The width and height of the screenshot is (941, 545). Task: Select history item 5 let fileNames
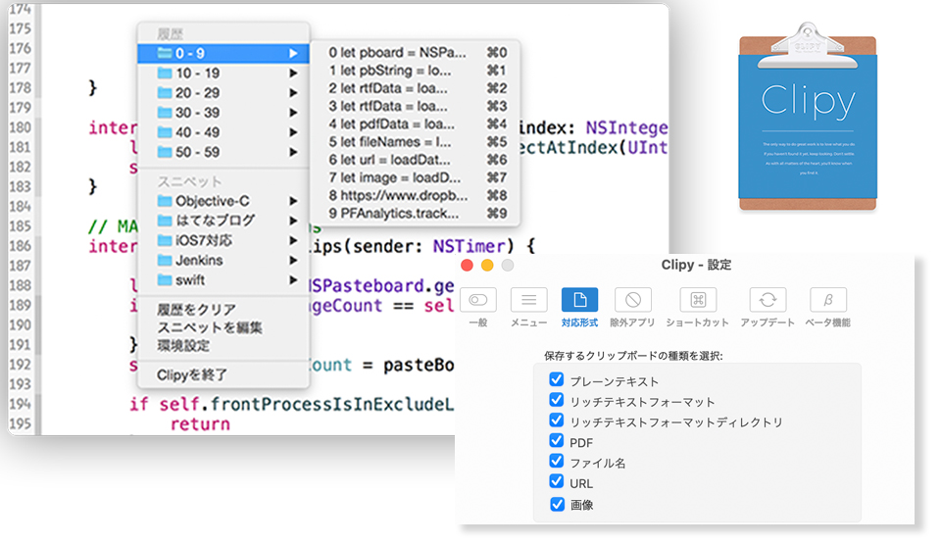[x=418, y=142]
